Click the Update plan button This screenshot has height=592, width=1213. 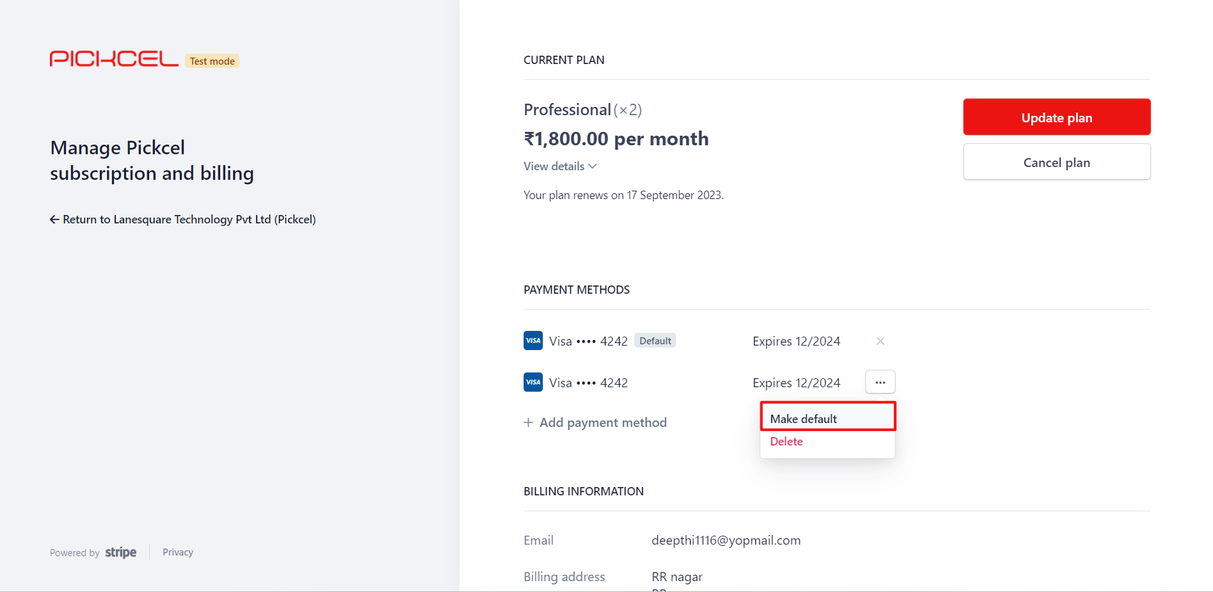1057,117
